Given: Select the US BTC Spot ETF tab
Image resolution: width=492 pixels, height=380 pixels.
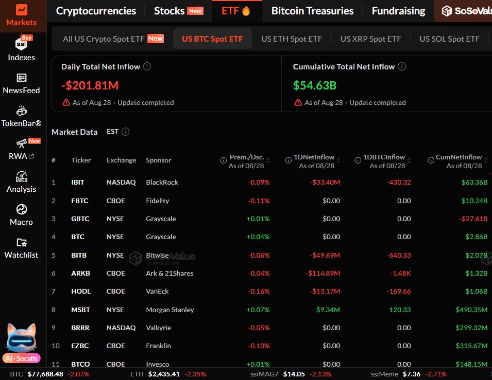Looking at the screenshot, I should [212, 39].
